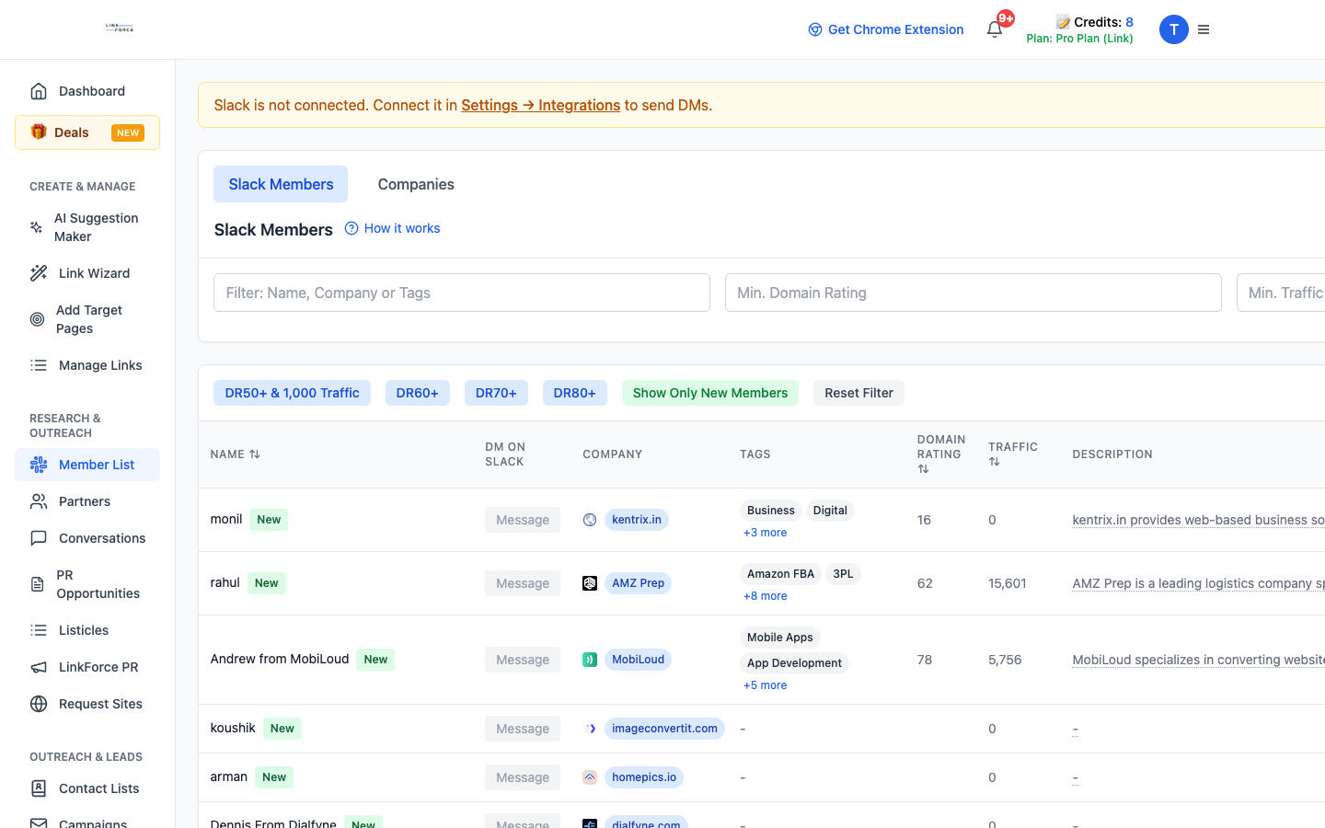Image resolution: width=1325 pixels, height=828 pixels.
Task: Toggle Show Only New Members filter
Action: (710, 393)
